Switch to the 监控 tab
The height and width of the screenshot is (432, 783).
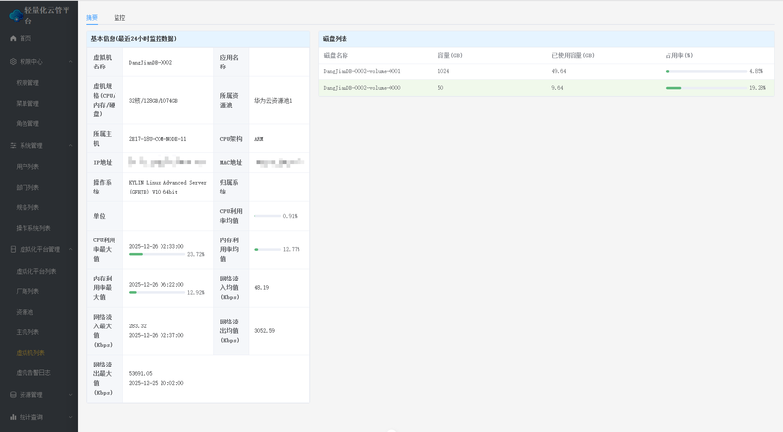tap(119, 18)
